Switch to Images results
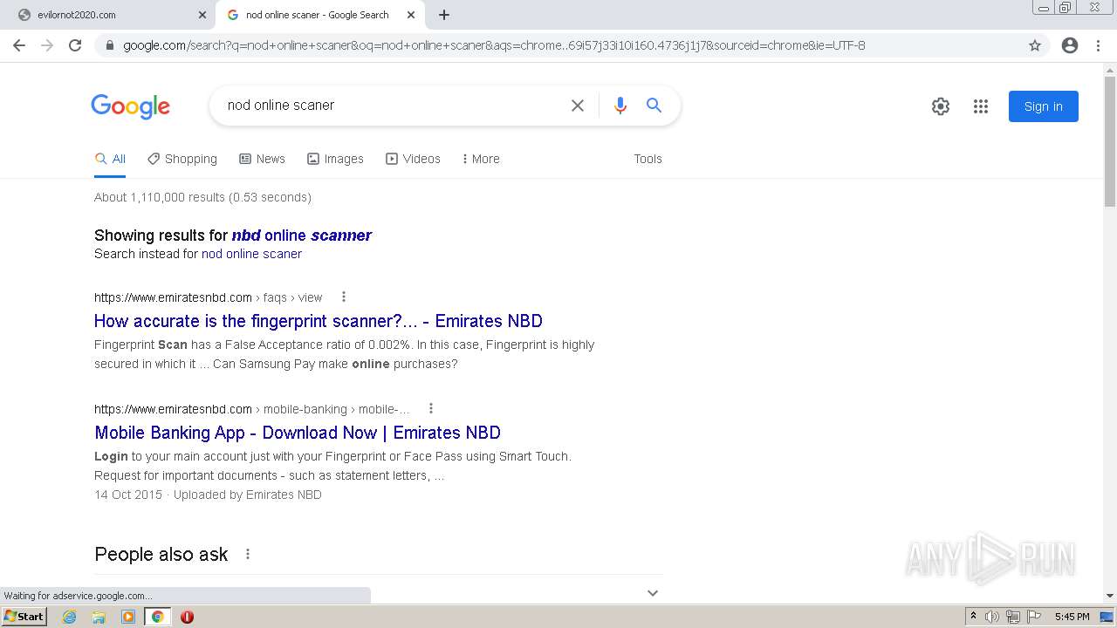Screen dimensions: 1117x628 pos(335,159)
